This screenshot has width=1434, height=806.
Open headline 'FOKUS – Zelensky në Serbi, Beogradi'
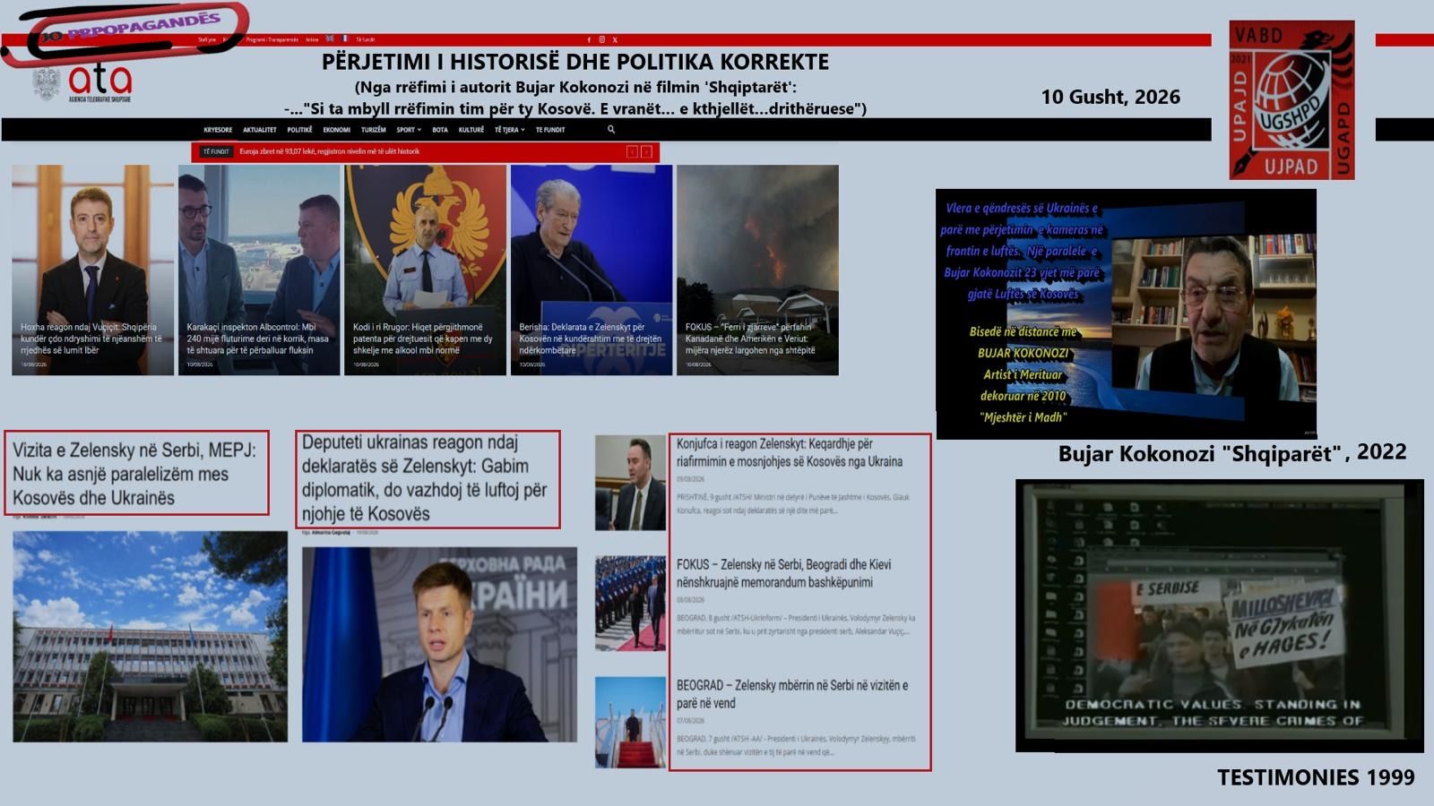pyautogui.click(x=784, y=573)
